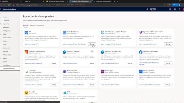Viewport: 184px width, 103px height.
Task: Set up Dynamics 365 Marketing
Action: 54,64
